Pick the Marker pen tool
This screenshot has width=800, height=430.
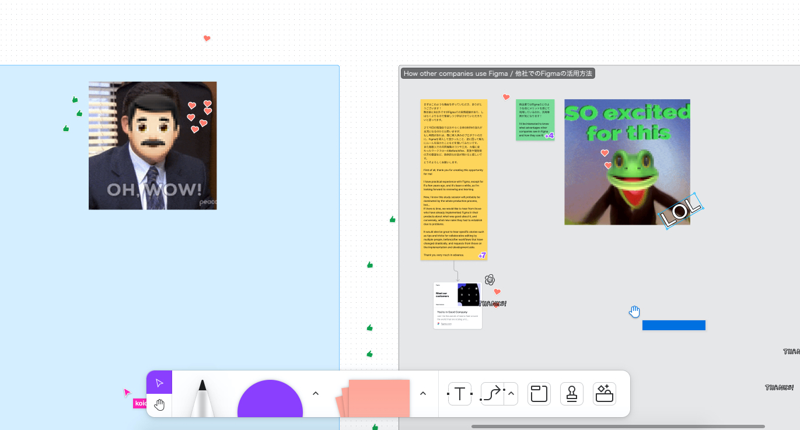pos(202,398)
